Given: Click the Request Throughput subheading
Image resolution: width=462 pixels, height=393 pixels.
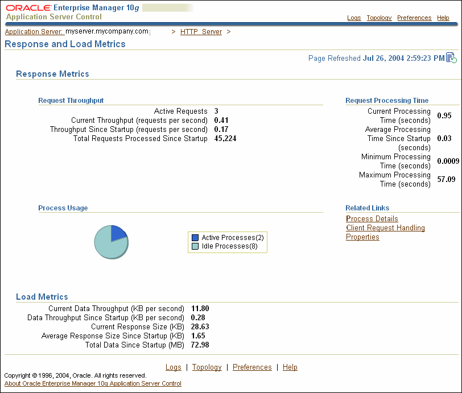Looking at the screenshot, I should tap(71, 101).
